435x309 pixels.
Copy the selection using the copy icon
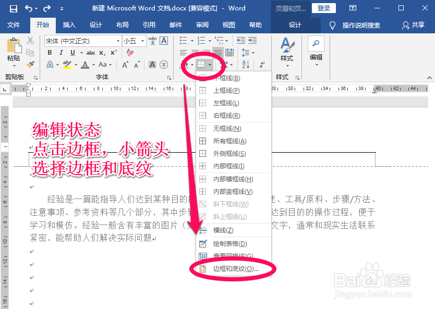click(30, 53)
